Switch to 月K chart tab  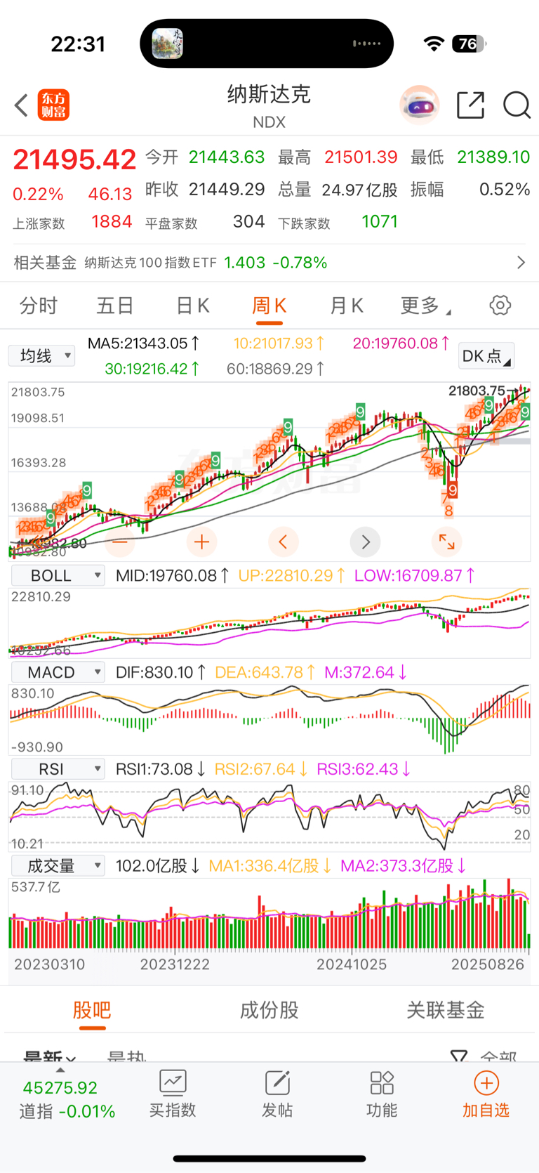[346, 306]
